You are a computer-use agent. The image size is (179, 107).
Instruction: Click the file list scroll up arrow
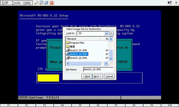(111, 39)
